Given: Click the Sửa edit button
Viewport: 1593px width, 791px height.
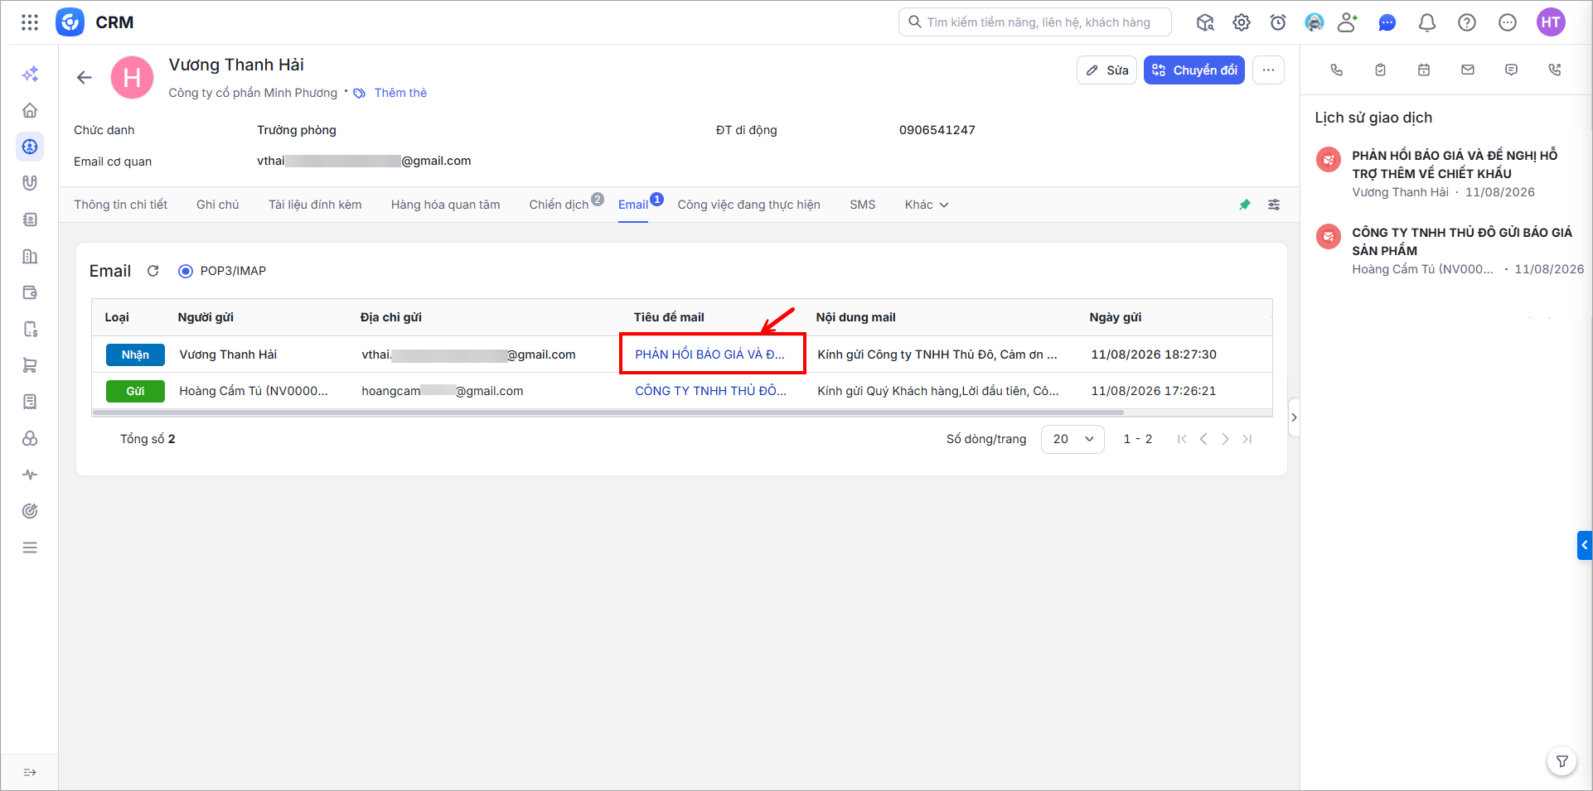Looking at the screenshot, I should [1106, 70].
